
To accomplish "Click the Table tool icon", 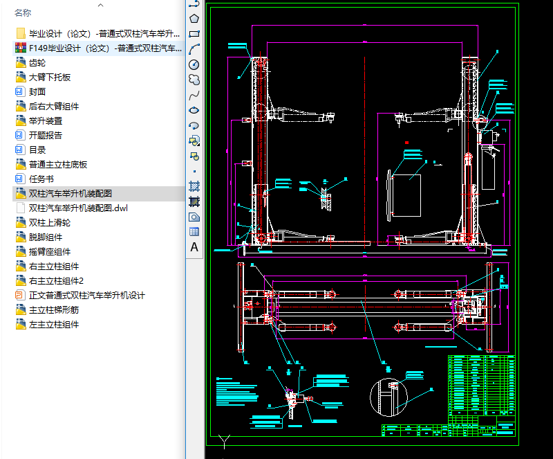I will coord(194,232).
